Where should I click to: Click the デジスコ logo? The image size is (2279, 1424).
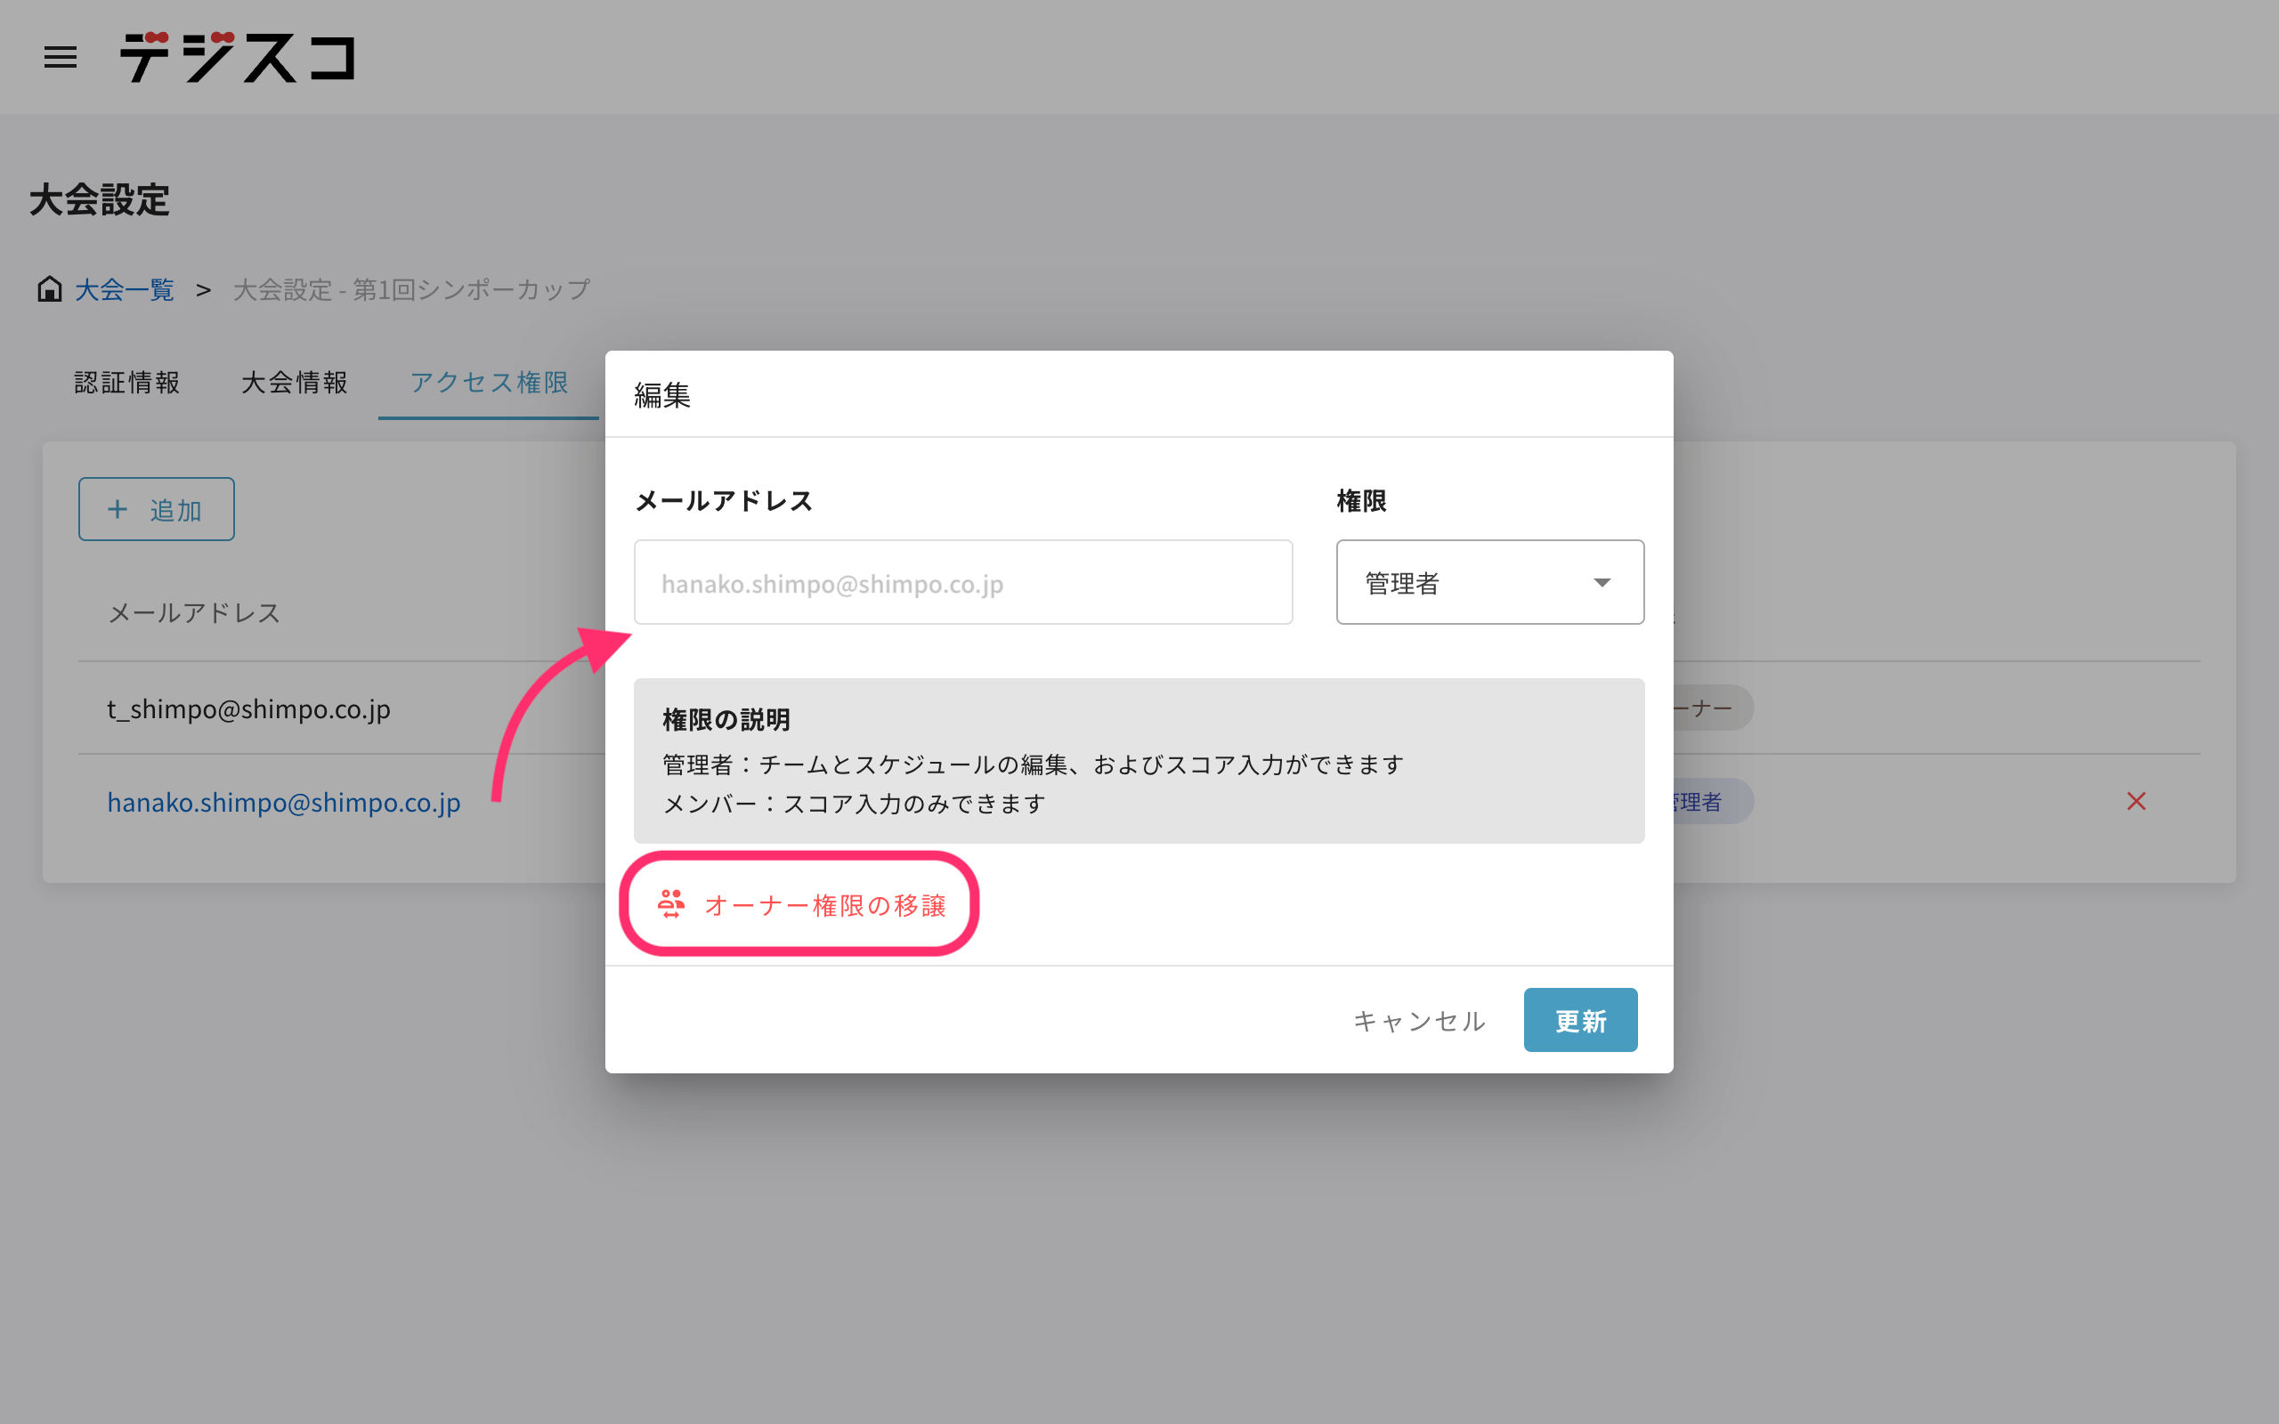click(x=238, y=58)
